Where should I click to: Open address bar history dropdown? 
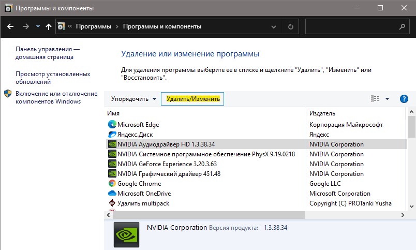[274, 27]
